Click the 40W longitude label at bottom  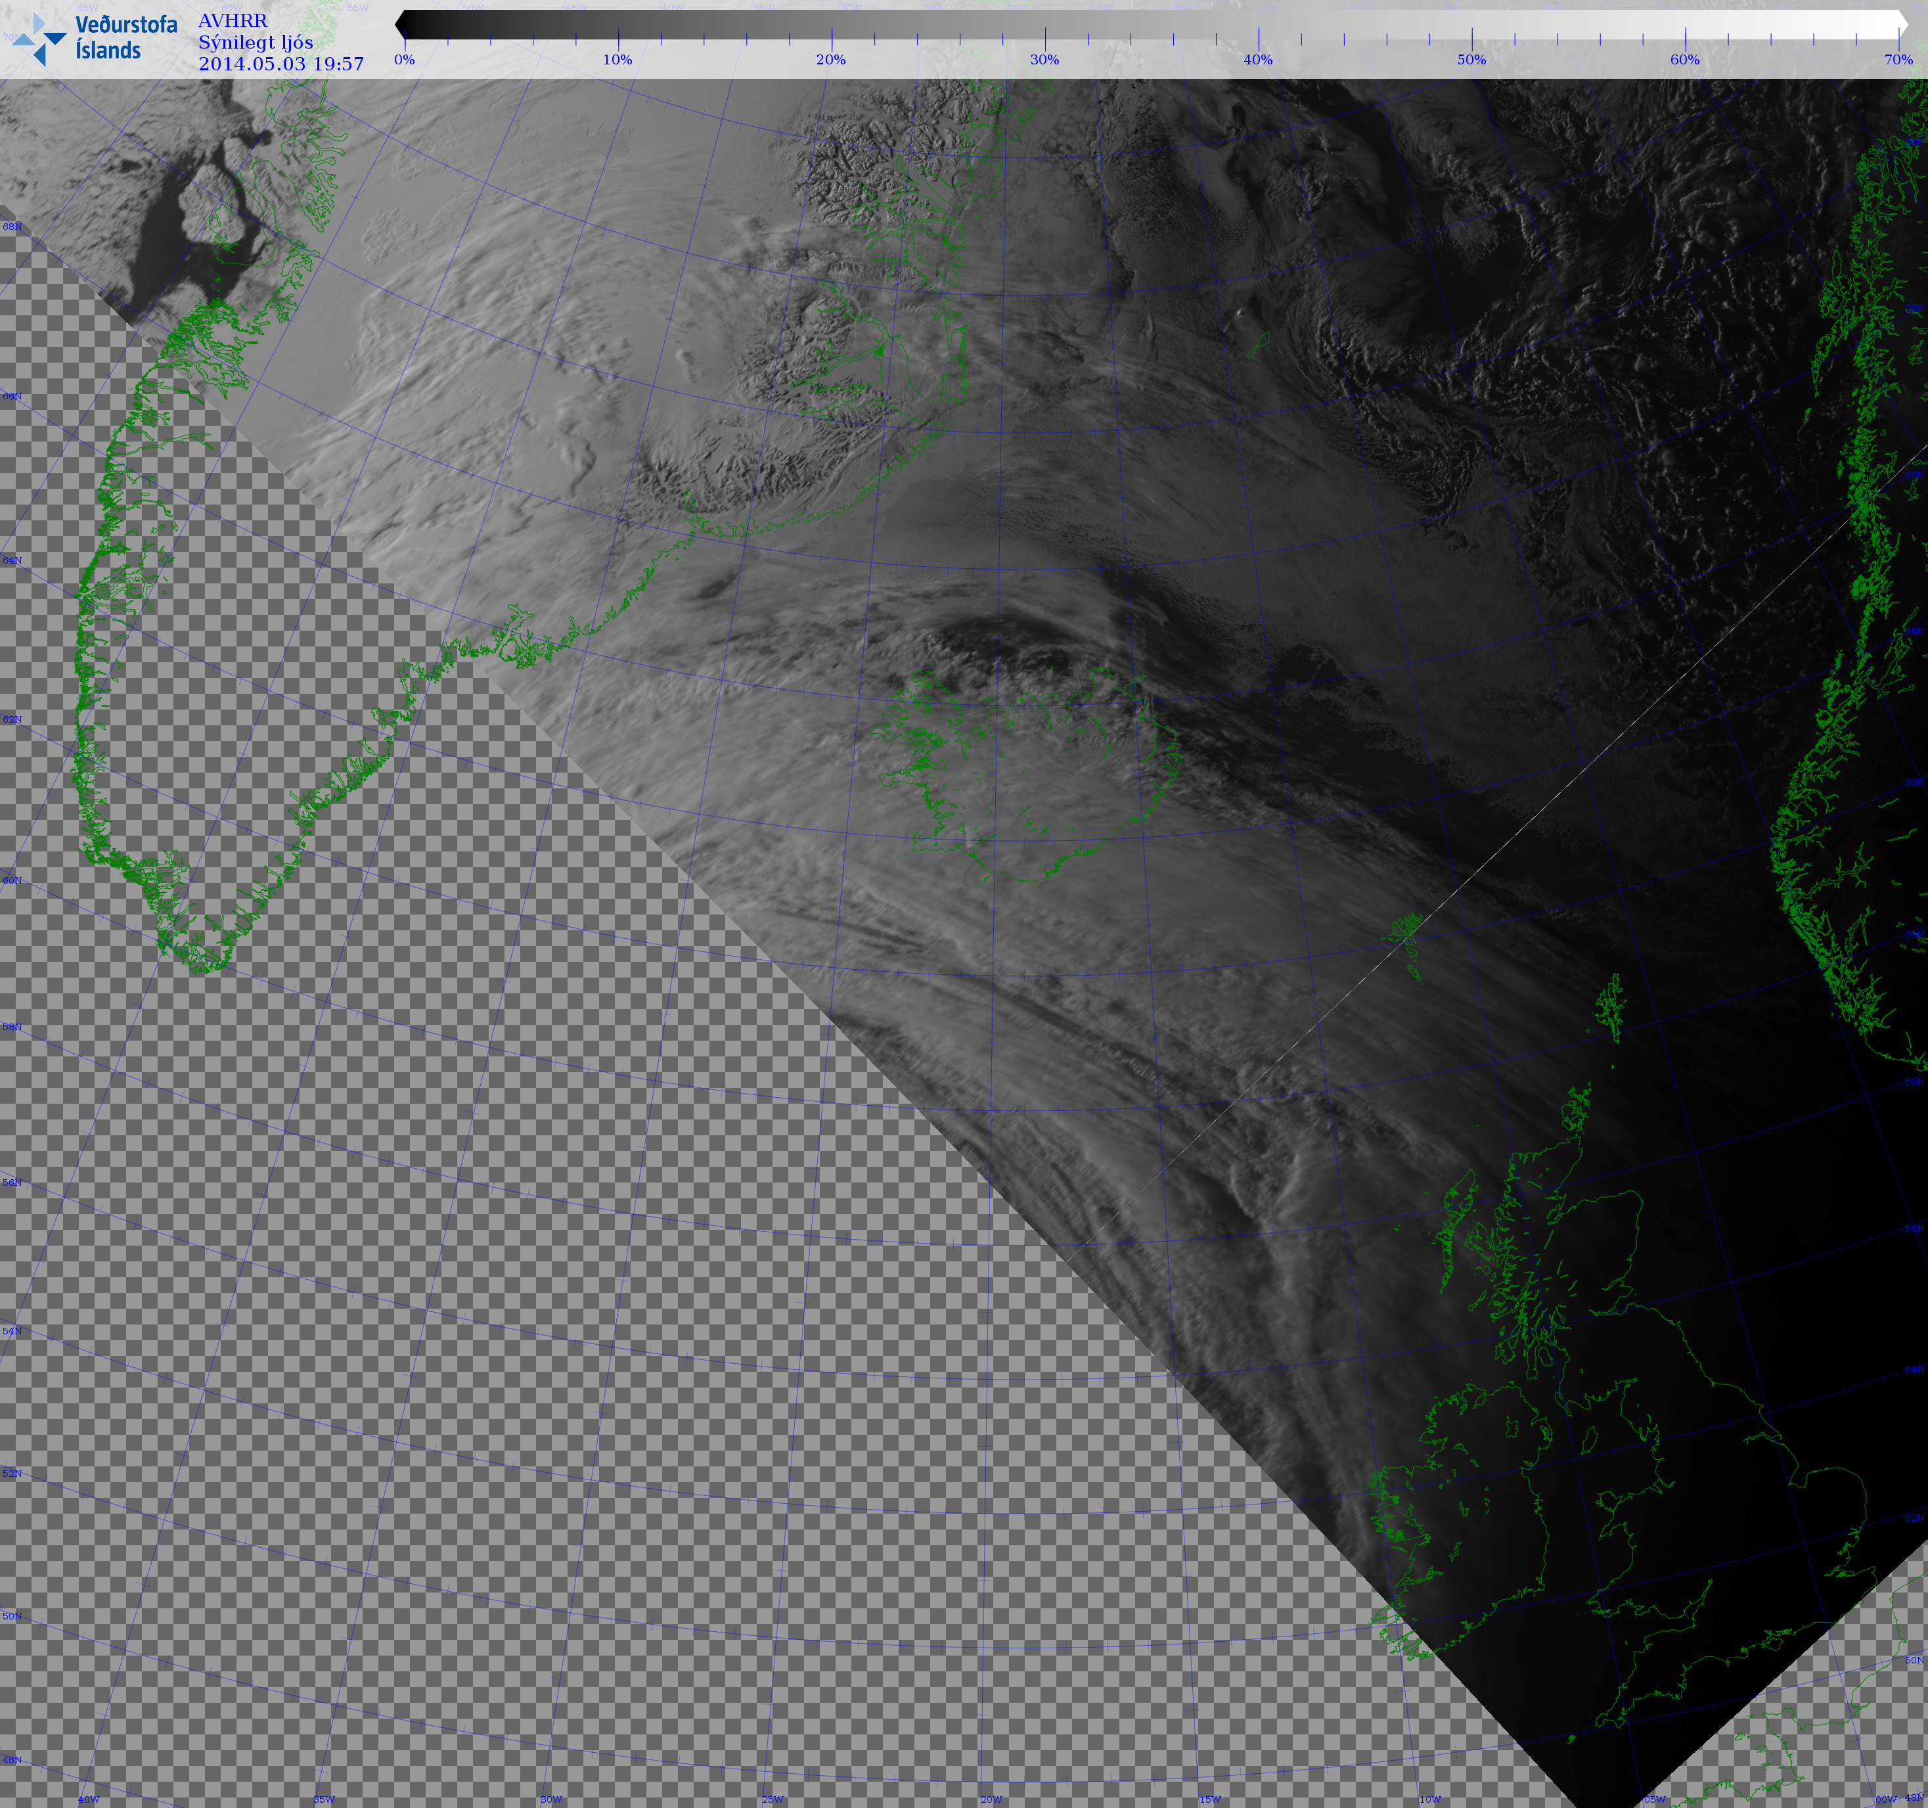click(88, 1800)
